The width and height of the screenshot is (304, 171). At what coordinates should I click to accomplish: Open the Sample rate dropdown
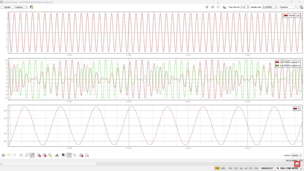point(270,7)
